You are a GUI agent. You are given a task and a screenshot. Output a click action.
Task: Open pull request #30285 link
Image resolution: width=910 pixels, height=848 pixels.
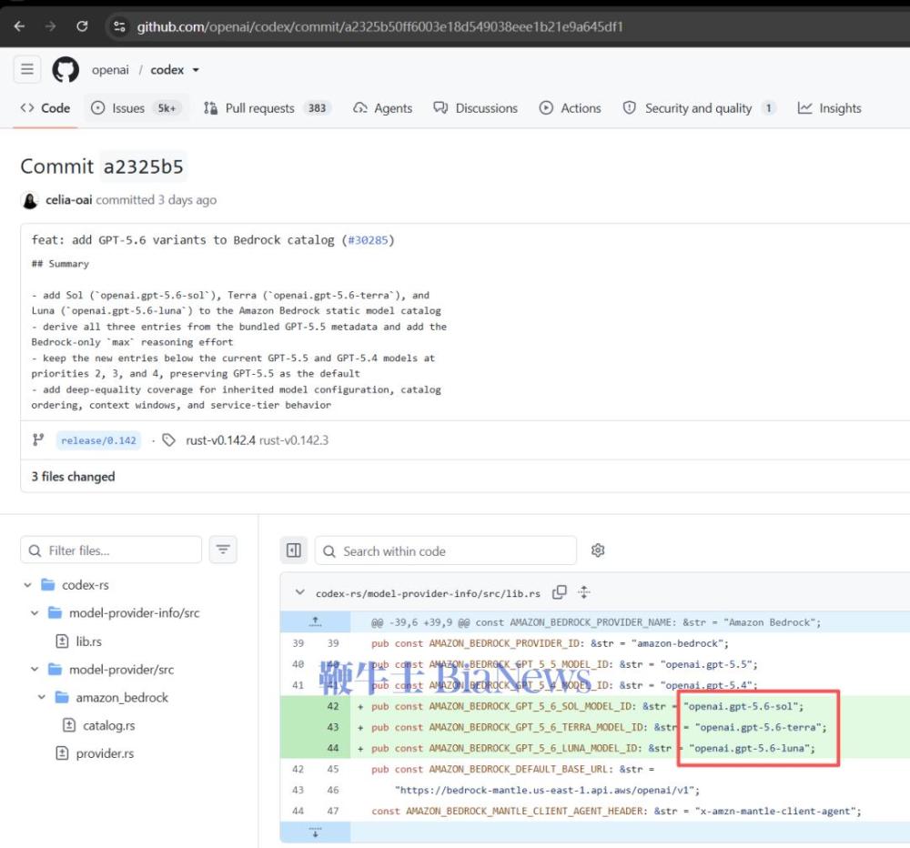(368, 240)
